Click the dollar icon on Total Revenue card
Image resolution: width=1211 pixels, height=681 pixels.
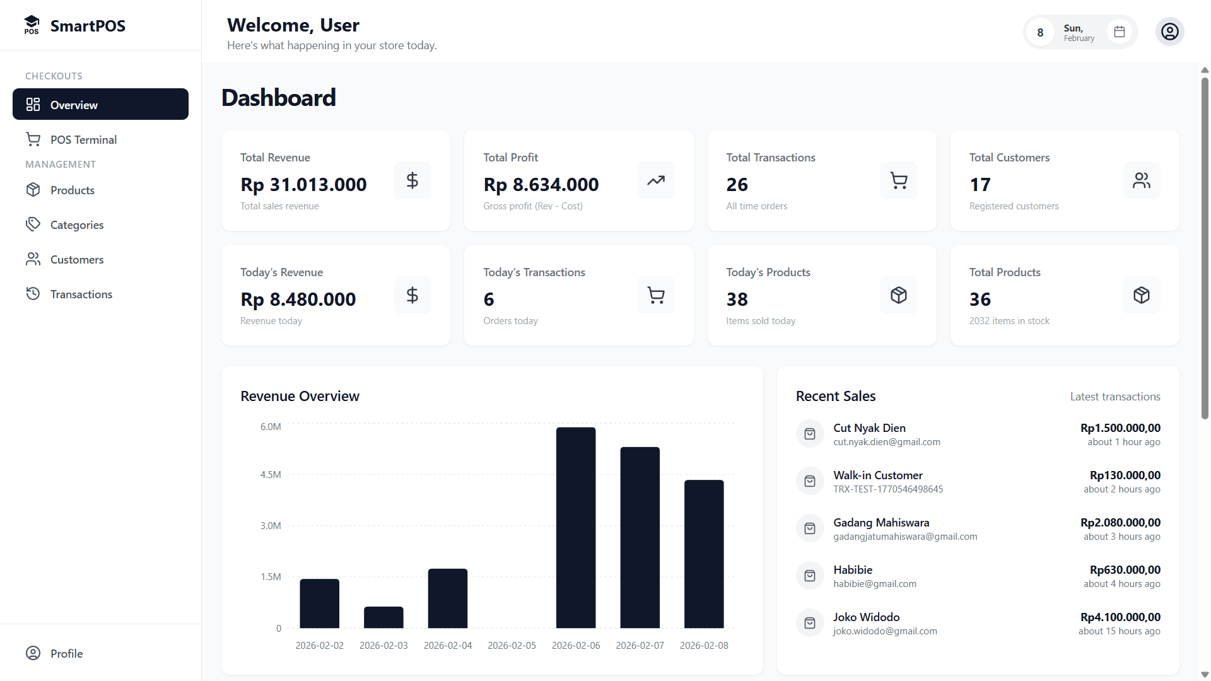click(412, 180)
